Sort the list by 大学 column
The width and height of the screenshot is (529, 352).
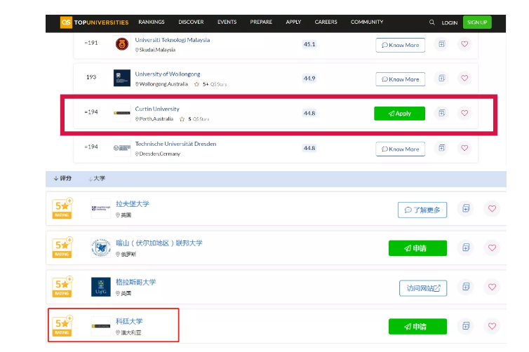[97, 178]
